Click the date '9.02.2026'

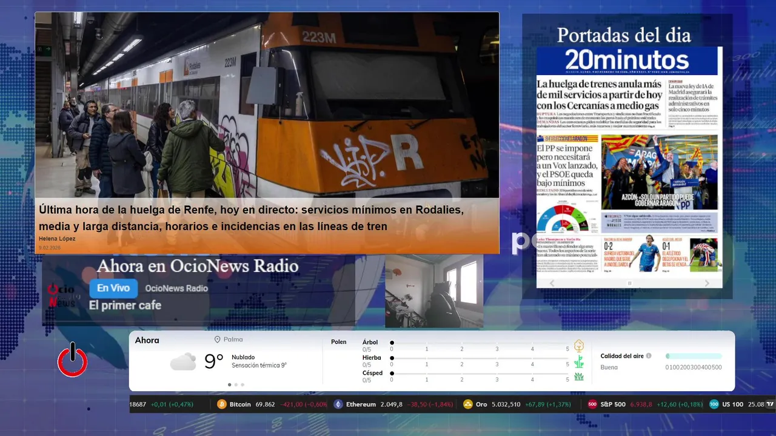[x=50, y=248]
